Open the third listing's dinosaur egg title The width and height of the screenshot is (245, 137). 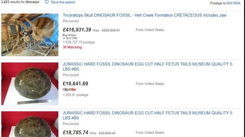pyautogui.click(x=147, y=115)
